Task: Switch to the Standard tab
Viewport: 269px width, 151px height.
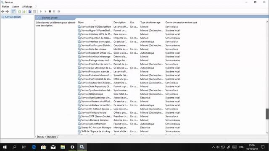Action: 52,137
